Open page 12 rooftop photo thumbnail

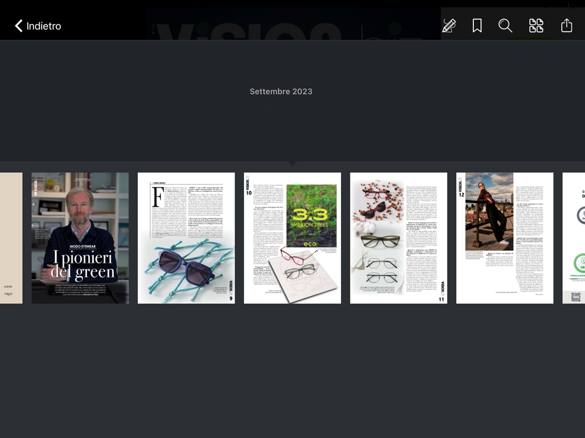(505, 238)
